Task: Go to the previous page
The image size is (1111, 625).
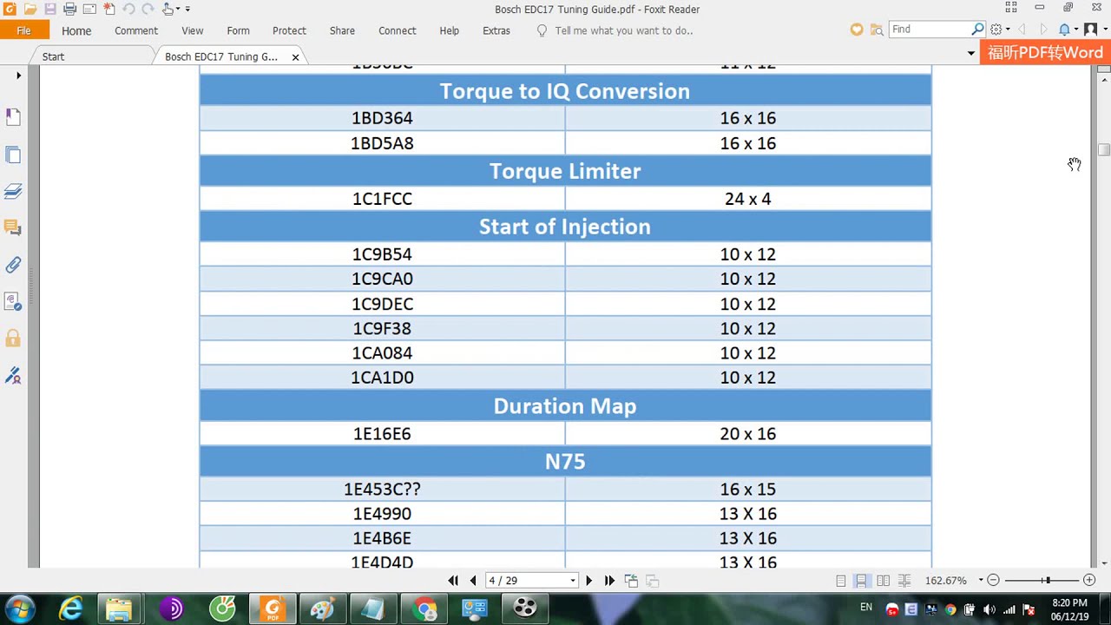Action: tap(473, 580)
